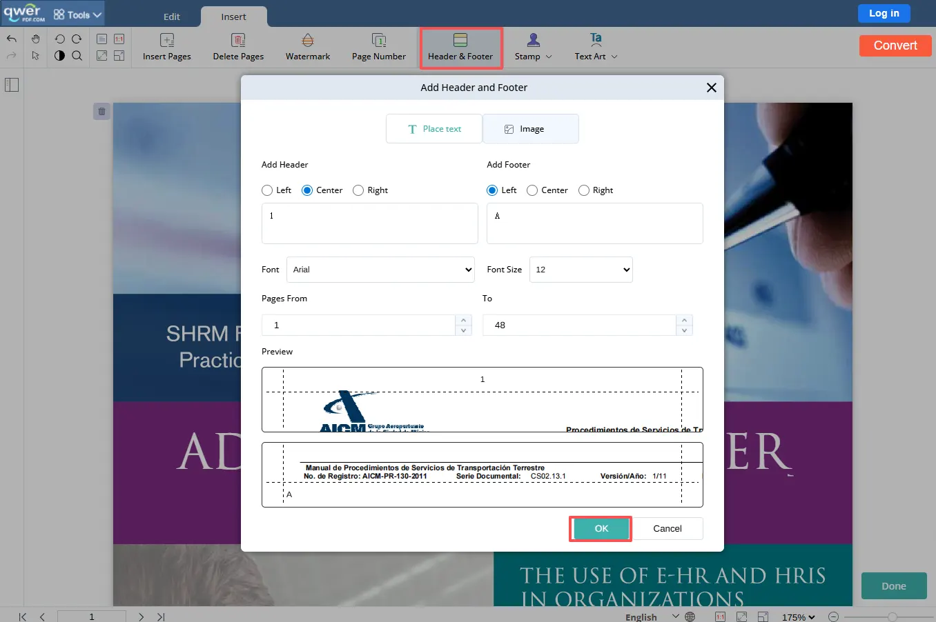Click the toolbar fit-page icon

coord(119,56)
